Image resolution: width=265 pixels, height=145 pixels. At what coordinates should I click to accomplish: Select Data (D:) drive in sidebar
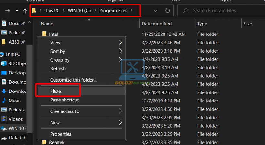click(16, 138)
